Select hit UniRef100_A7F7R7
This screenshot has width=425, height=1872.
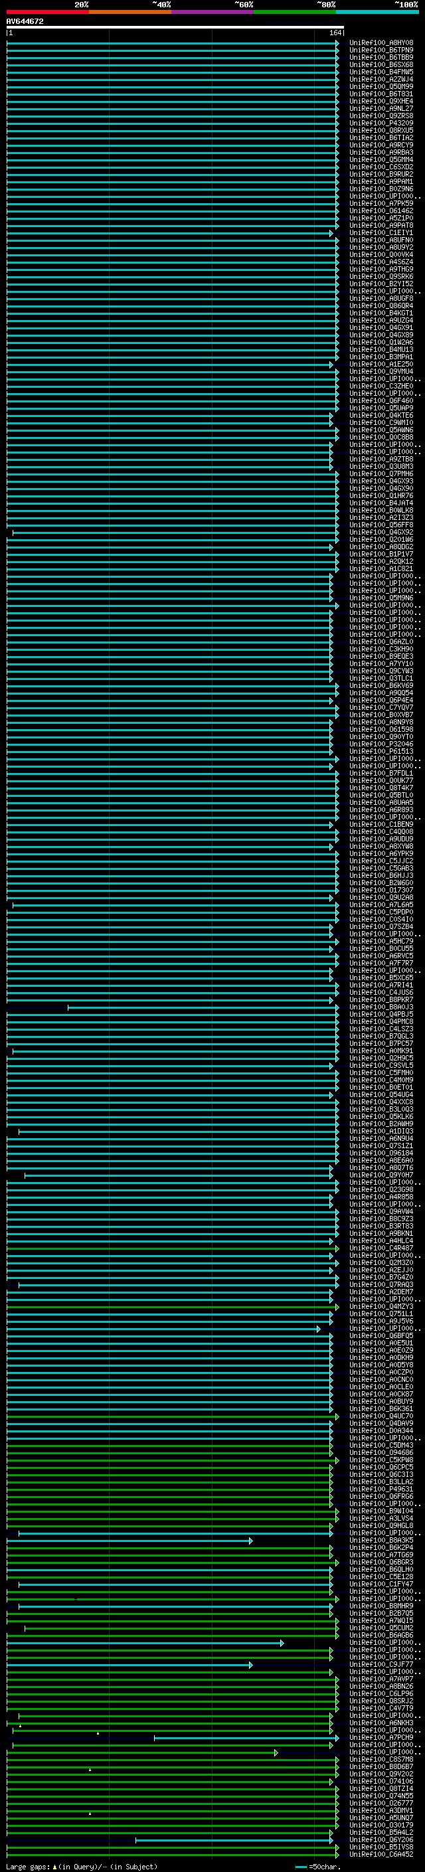(381, 963)
